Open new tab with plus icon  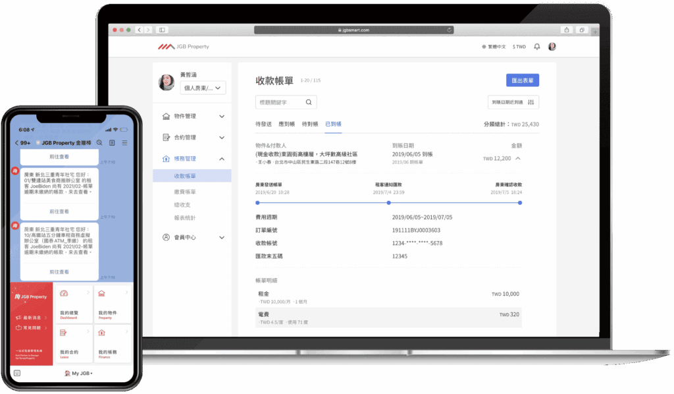point(595,32)
